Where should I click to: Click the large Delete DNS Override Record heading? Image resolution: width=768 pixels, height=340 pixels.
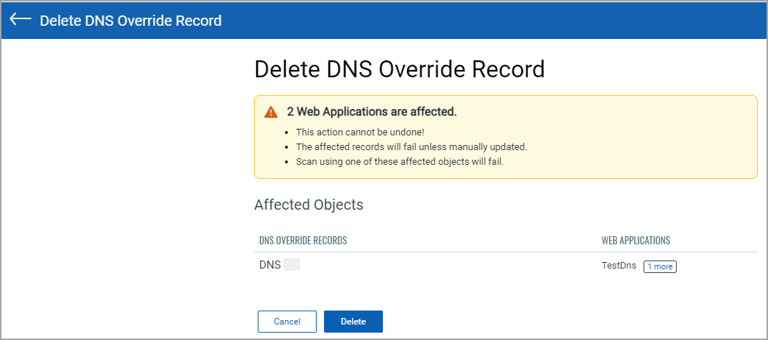click(399, 69)
